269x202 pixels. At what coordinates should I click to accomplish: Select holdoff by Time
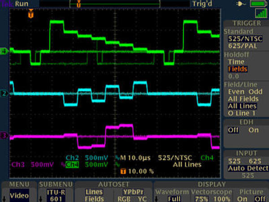click(236, 62)
